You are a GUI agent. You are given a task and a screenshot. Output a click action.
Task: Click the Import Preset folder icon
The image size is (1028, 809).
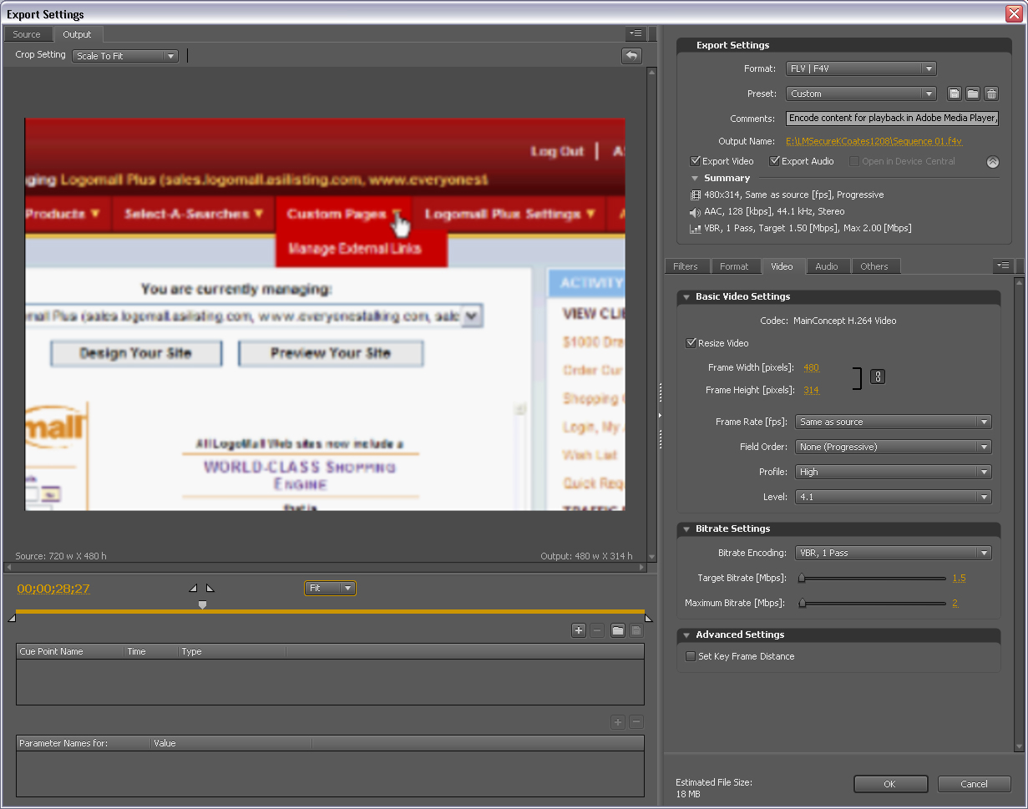(x=973, y=94)
